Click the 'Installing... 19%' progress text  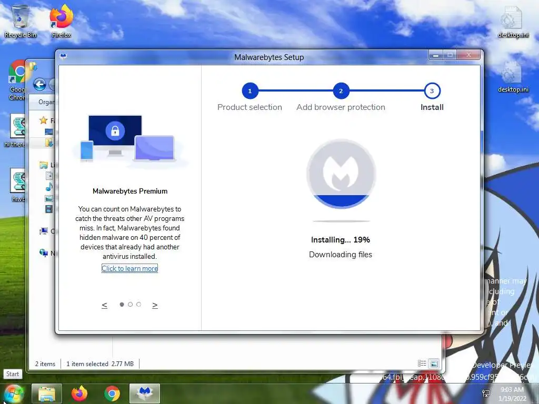pyautogui.click(x=341, y=240)
